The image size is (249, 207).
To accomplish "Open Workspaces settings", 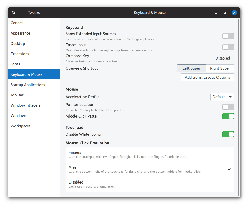I will pos(34,126).
